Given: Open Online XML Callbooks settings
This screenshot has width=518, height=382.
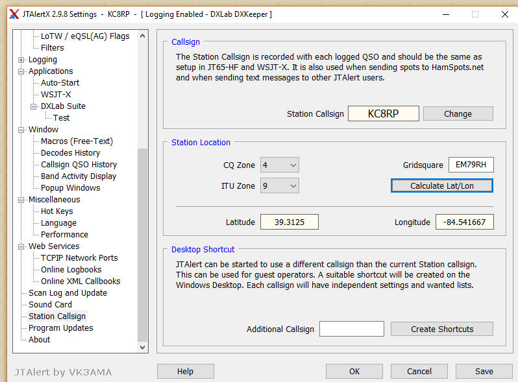Looking at the screenshot, I should (80, 281).
